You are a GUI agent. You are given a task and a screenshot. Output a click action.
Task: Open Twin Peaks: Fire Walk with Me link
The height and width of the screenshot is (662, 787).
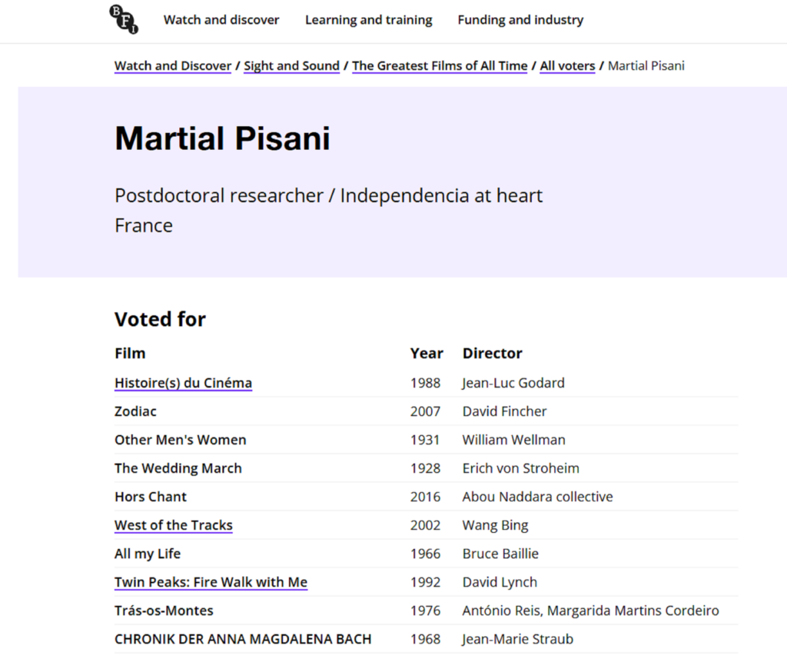coord(211,582)
